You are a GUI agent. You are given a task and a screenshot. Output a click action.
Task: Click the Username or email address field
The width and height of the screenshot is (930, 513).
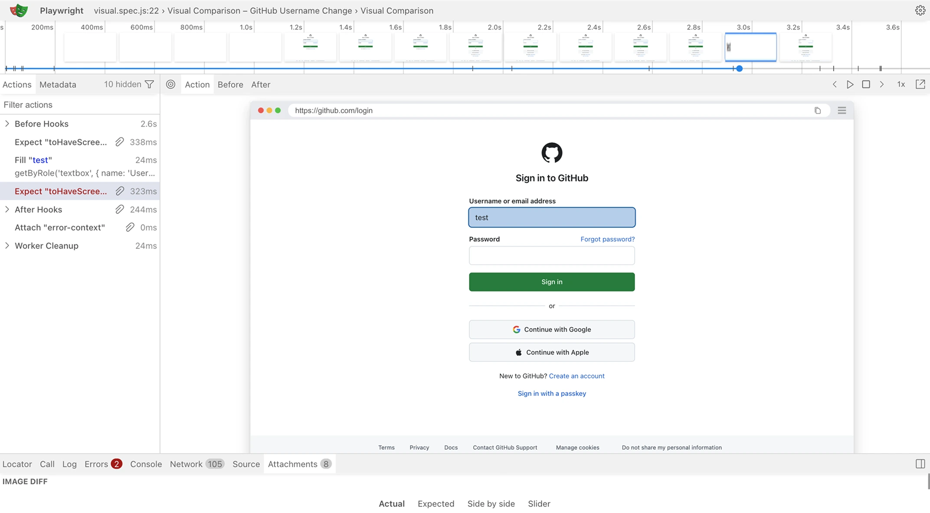[552, 217]
